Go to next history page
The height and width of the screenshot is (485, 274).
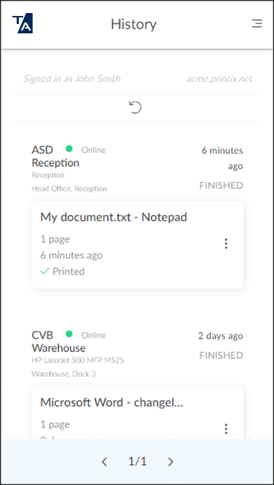[170, 462]
